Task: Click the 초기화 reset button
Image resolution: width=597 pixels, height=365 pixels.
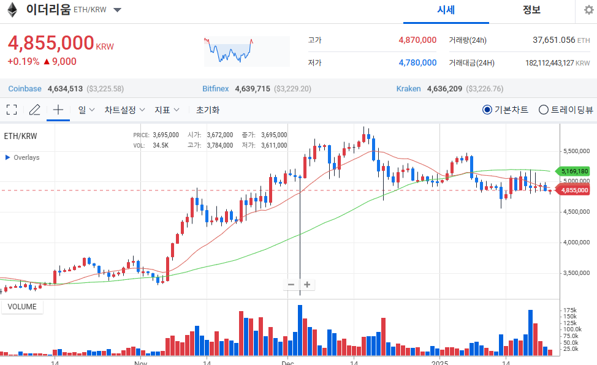Action: click(208, 110)
